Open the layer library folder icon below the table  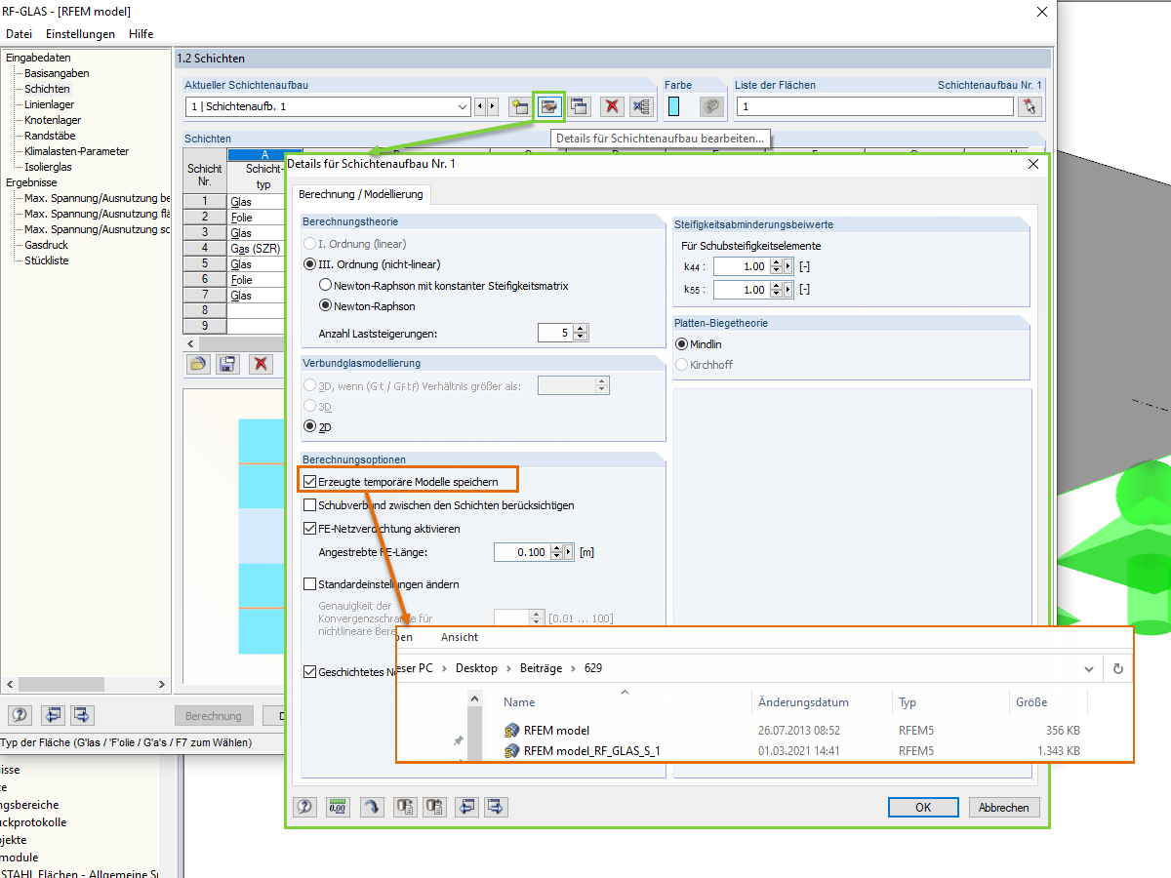click(x=198, y=364)
